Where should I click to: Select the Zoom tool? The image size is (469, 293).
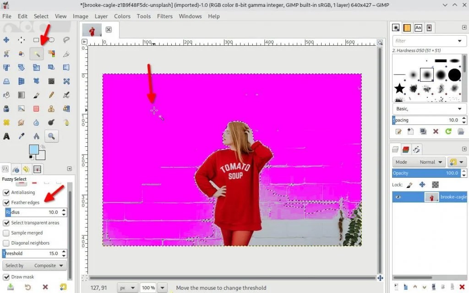tap(52, 136)
